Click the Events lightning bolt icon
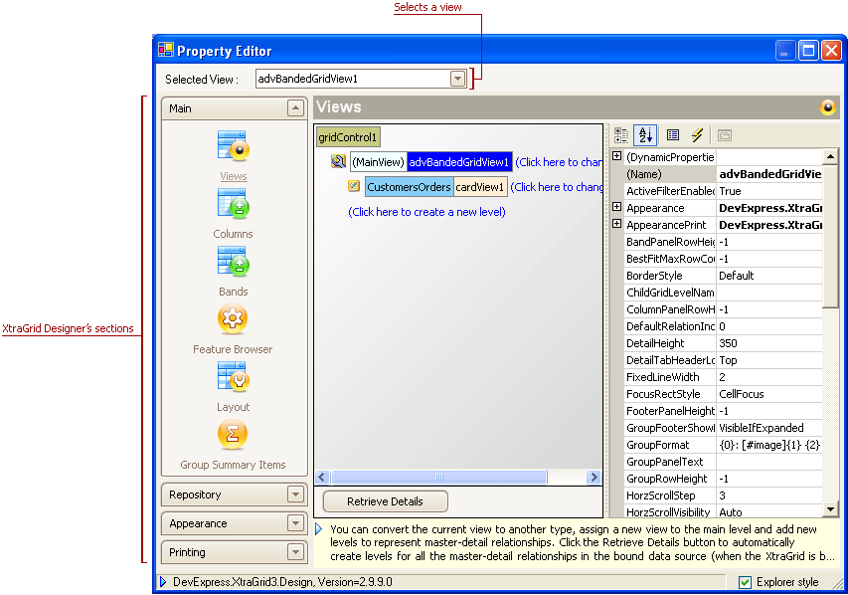Viewport: 848px width, 595px height. 697,134
